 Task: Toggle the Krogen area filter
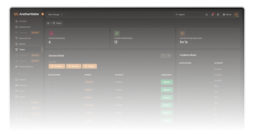[x=90, y=66]
